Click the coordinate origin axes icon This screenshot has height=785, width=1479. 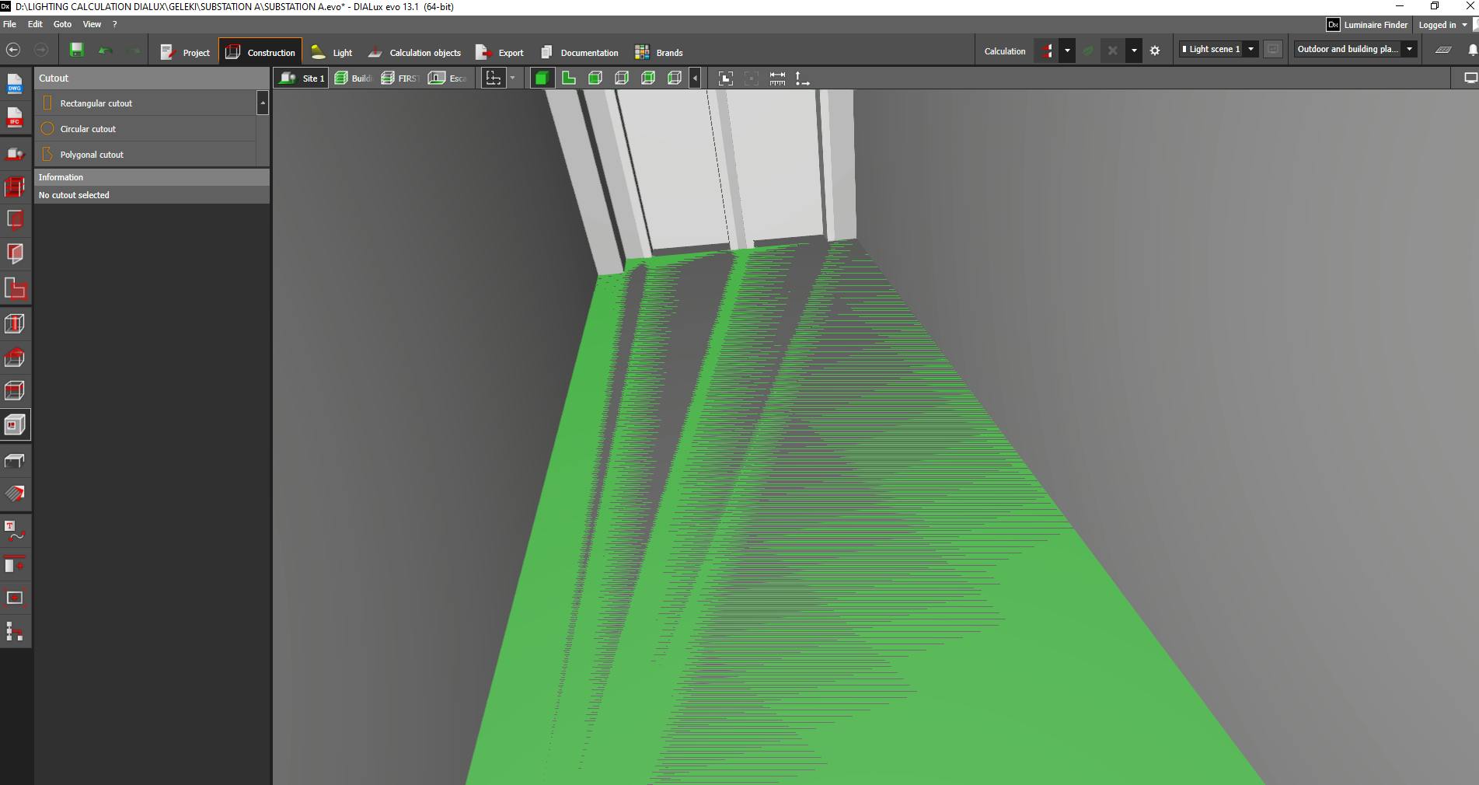pyautogui.click(x=802, y=78)
